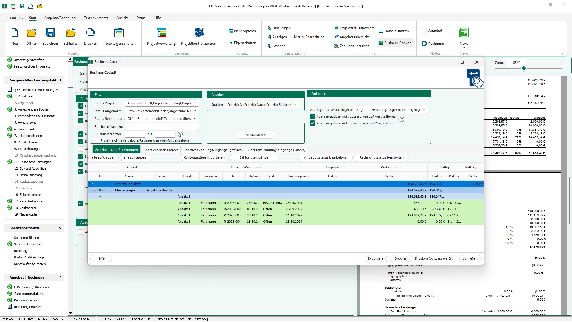572x322 pixels.
Task: Click the Exportieren button
Action: pyautogui.click(x=377, y=258)
